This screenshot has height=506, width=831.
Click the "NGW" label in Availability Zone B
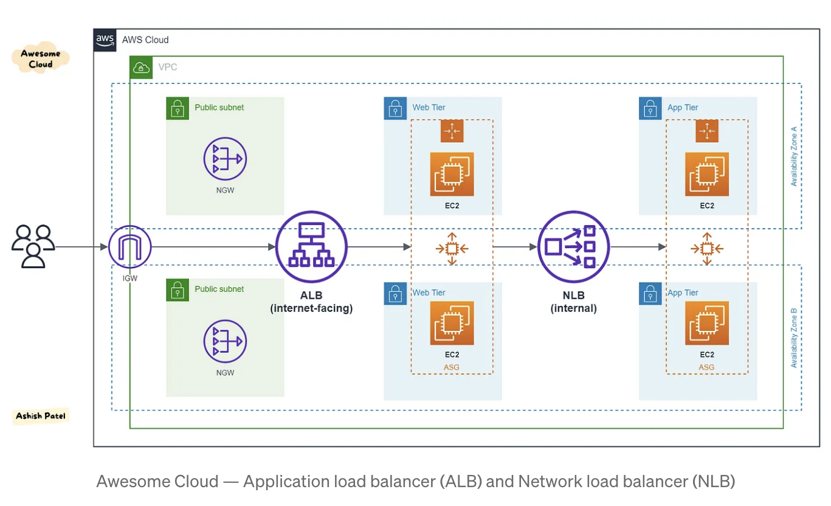(x=225, y=373)
